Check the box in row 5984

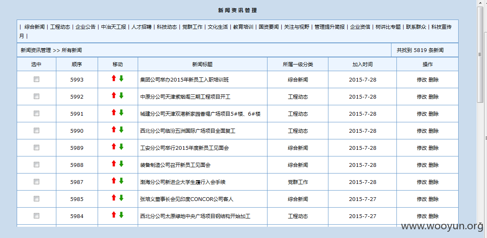(x=36, y=216)
